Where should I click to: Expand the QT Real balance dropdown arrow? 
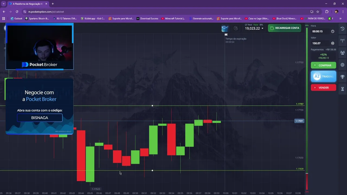tap(262, 28)
